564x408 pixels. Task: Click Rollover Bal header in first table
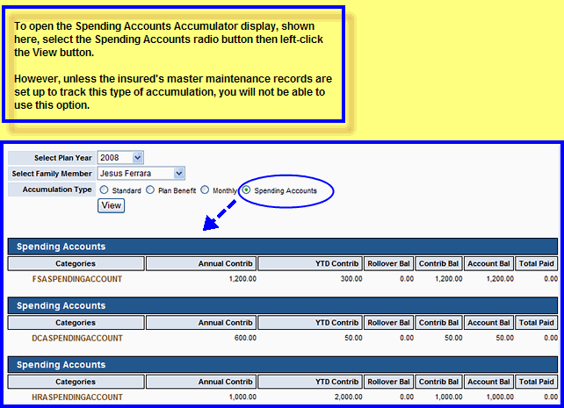388,263
